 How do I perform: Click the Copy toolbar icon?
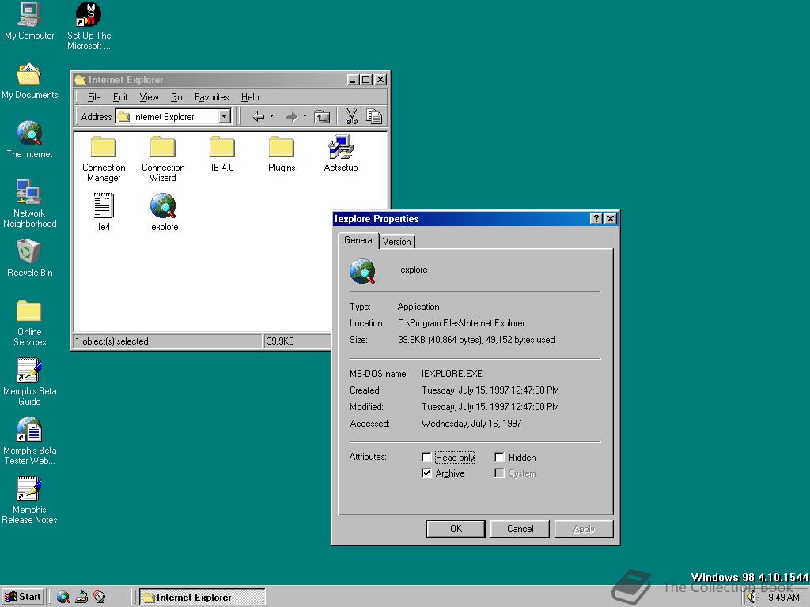click(374, 117)
